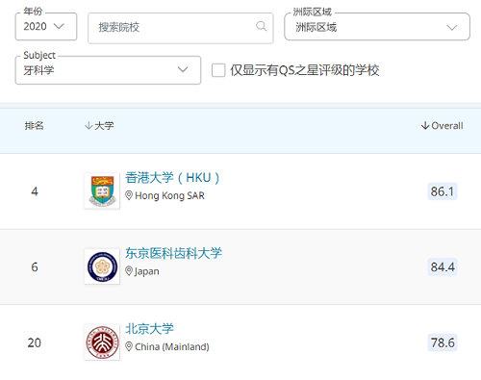Click the location pin beside Hong Kong SAR

[129, 195]
